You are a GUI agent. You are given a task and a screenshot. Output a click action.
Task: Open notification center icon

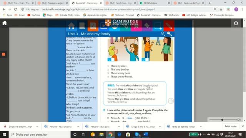(240, 135)
